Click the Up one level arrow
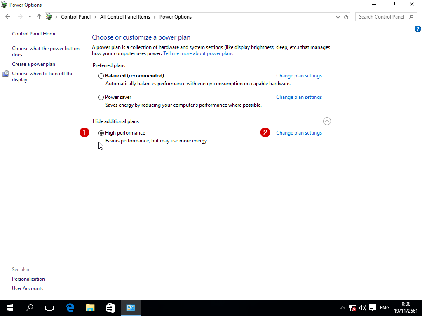The image size is (422, 316). coord(39,17)
